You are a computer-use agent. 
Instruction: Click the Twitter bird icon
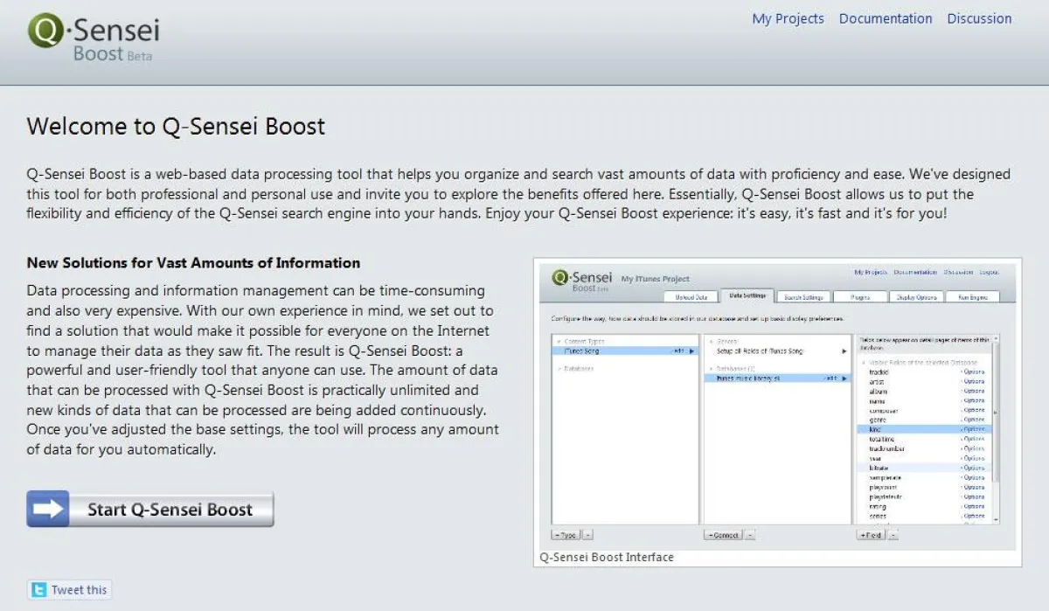pyautogui.click(x=38, y=590)
